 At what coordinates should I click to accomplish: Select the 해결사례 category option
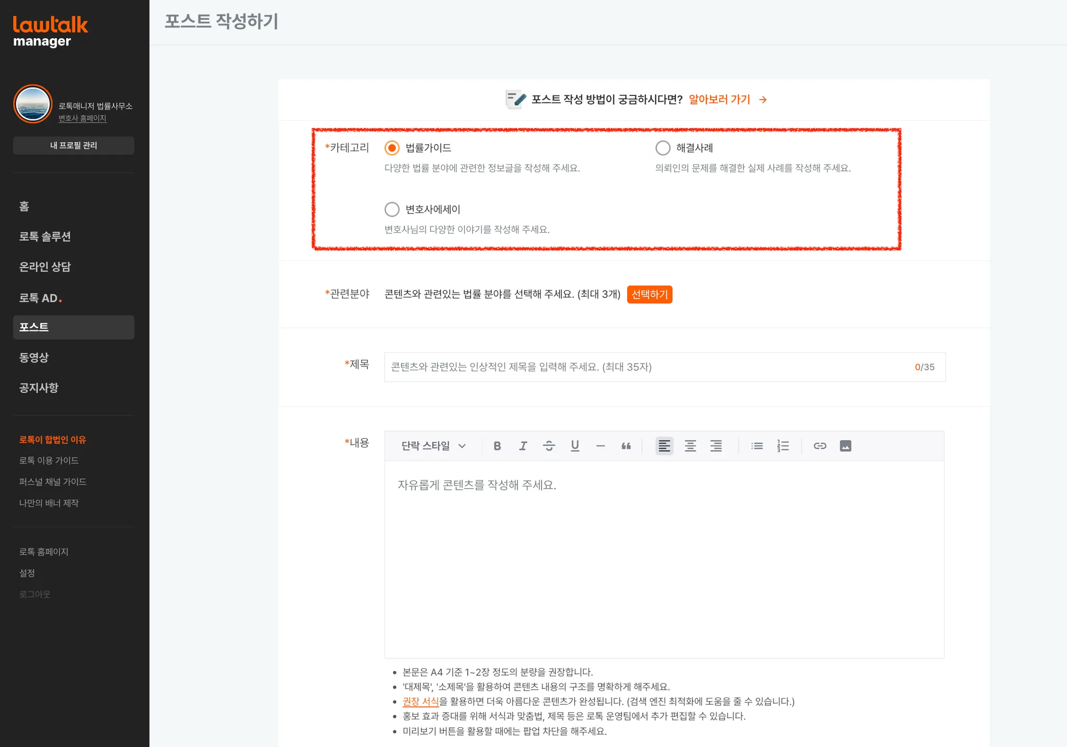[x=663, y=148]
